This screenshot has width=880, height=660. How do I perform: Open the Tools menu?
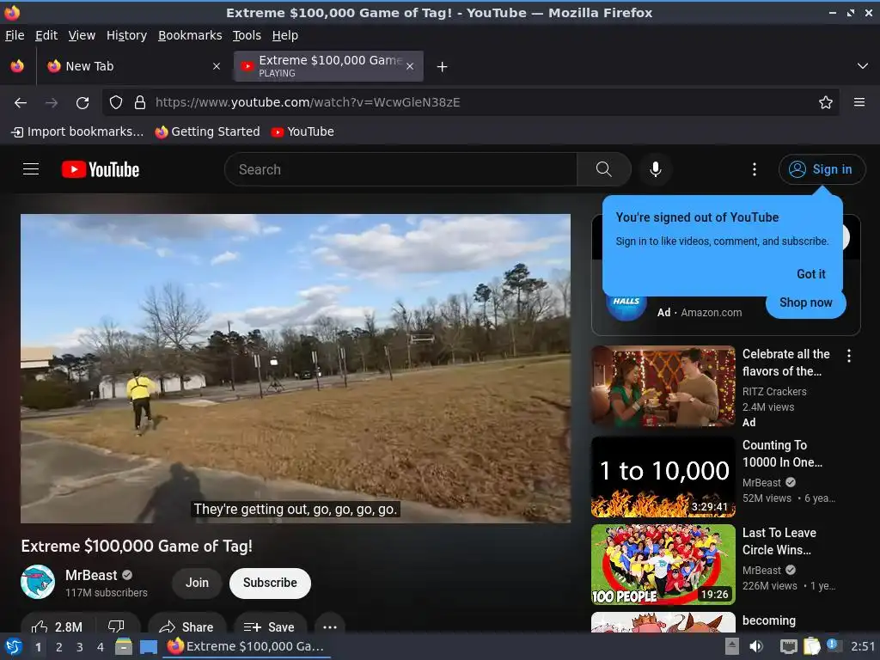[247, 35]
